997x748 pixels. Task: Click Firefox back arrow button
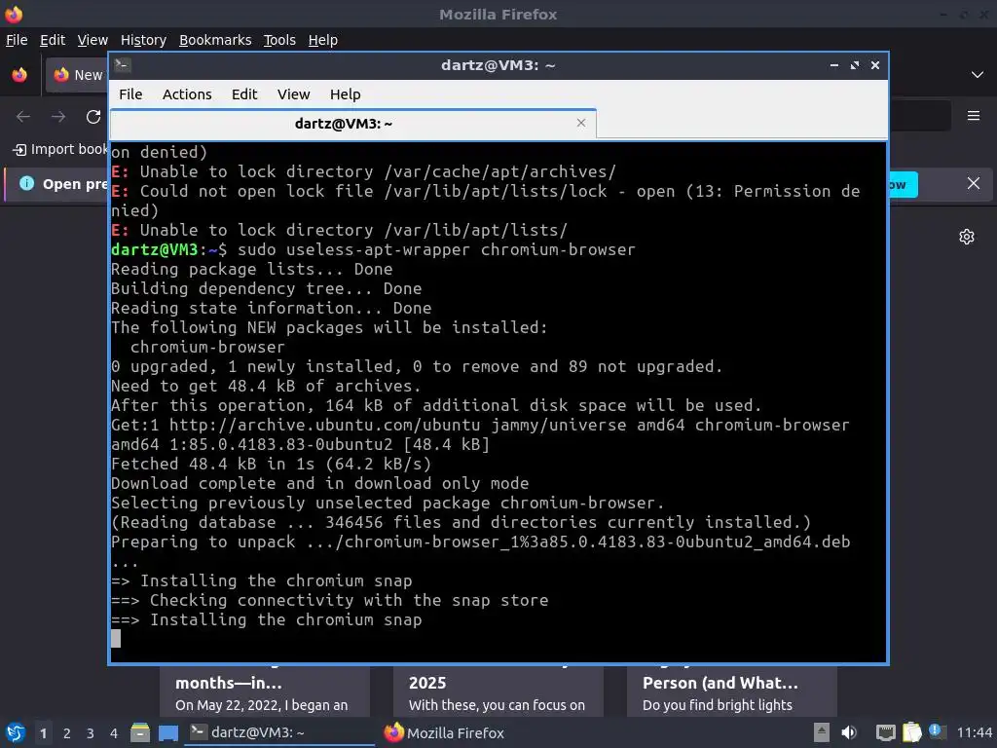point(23,117)
